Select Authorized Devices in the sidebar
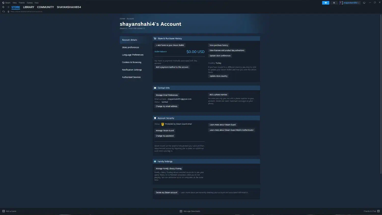 131,77
